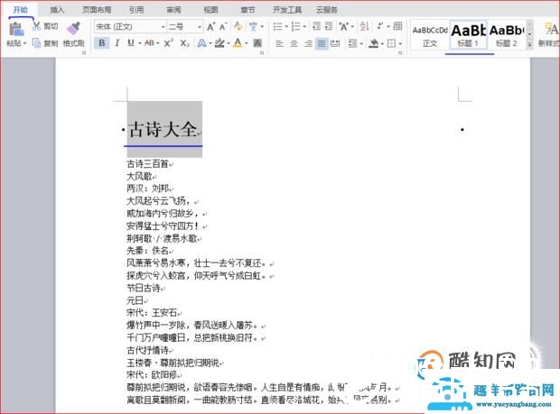Click the numbered list icon
560x414 pixels.
pyautogui.click(x=296, y=27)
